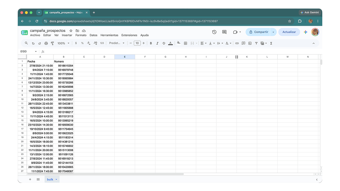Increase font size with plus button
Screen dimensions: 340x191
(143, 43)
